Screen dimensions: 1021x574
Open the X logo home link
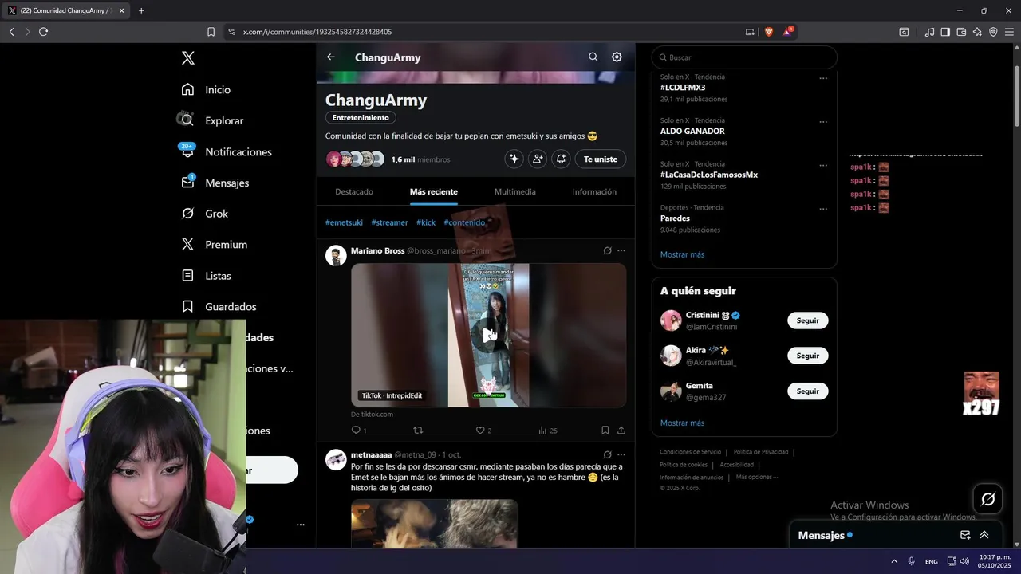tap(187, 58)
